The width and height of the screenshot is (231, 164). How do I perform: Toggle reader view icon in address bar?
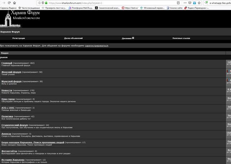pyautogui.click(x=178, y=3)
